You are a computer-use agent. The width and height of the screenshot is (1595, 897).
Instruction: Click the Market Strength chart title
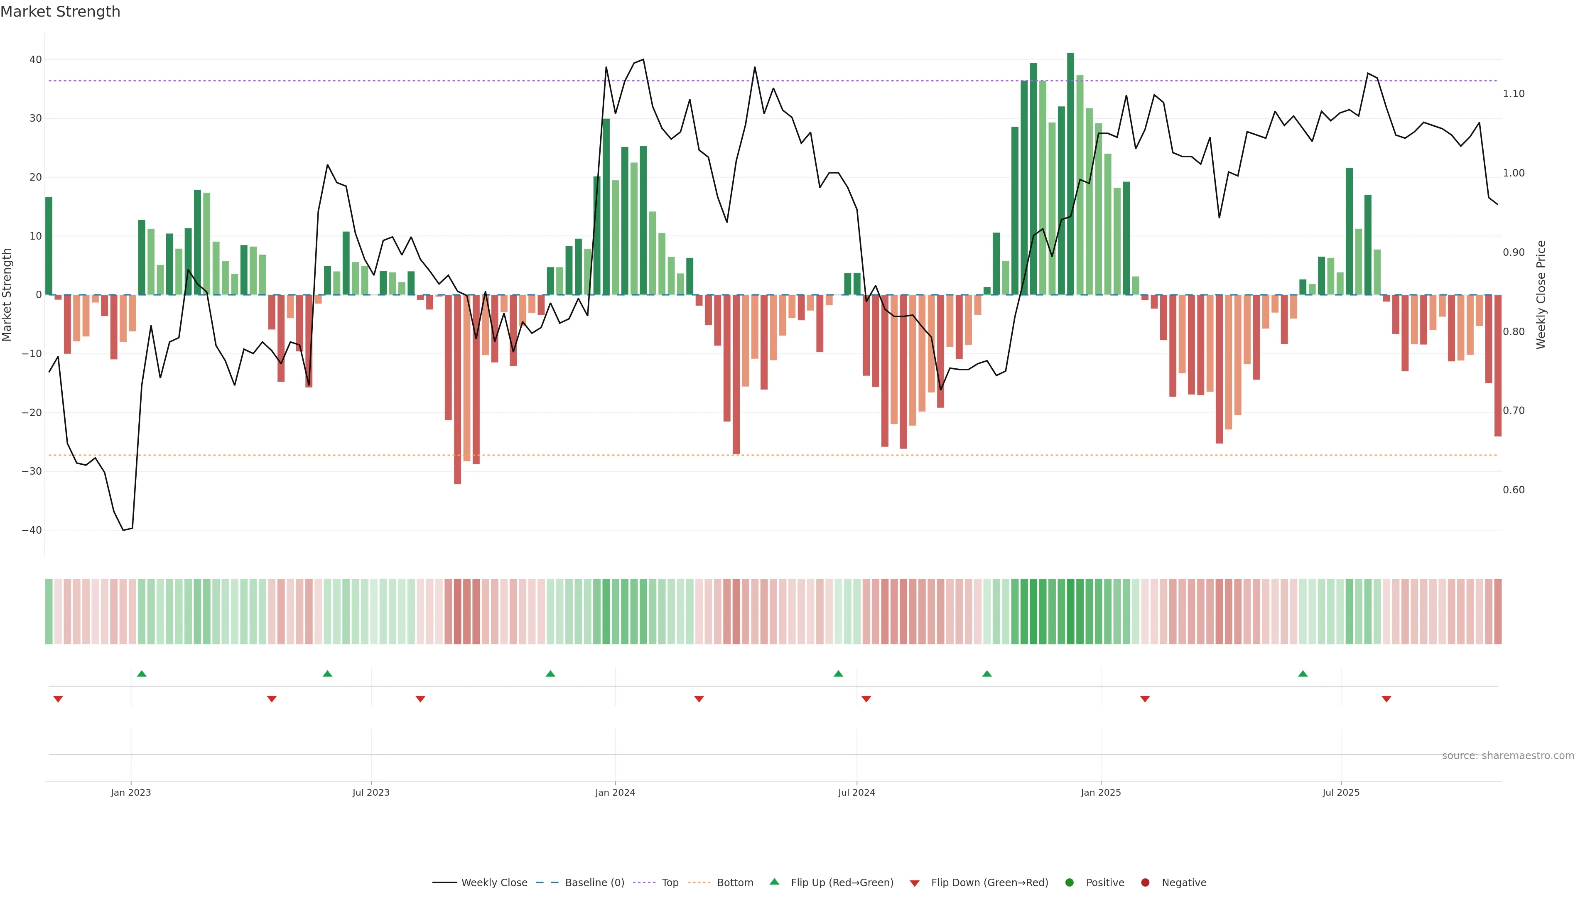click(x=60, y=12)
